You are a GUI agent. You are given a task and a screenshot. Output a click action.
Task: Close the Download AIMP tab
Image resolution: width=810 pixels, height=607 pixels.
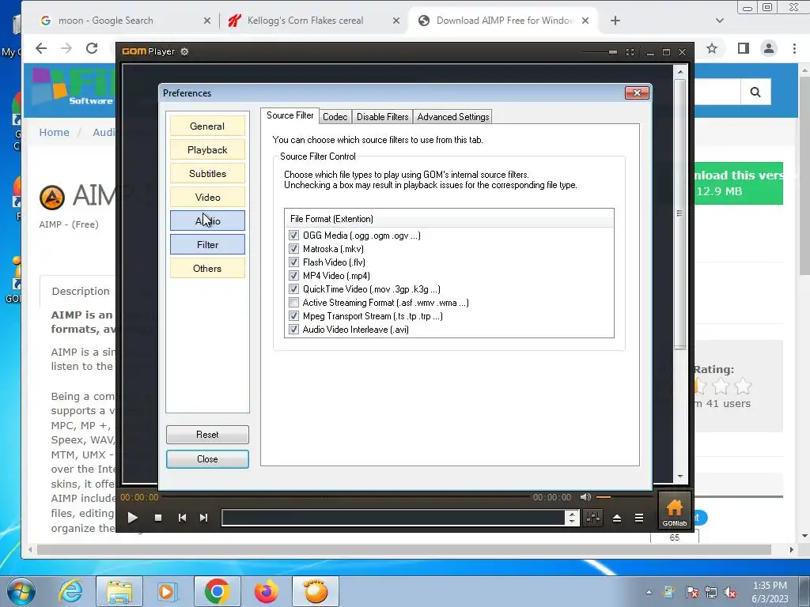pyautogui.click(x=585, y=21)
